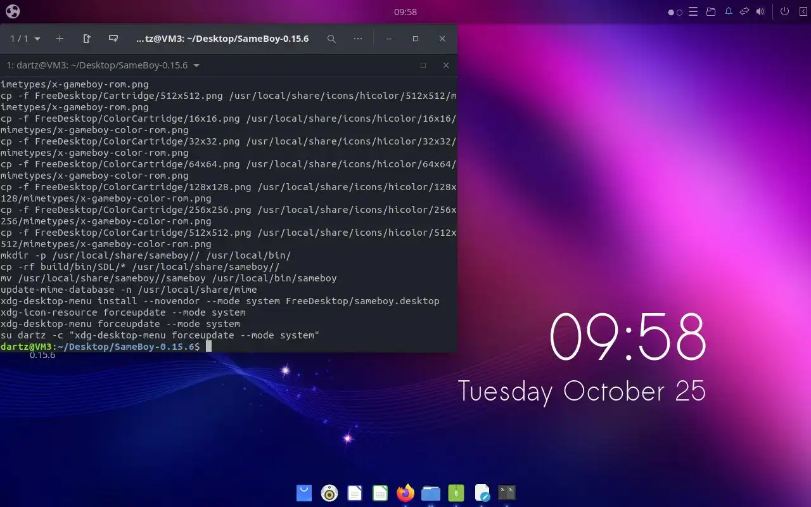Click the detach terminal icon in the header

pos(87,39)
